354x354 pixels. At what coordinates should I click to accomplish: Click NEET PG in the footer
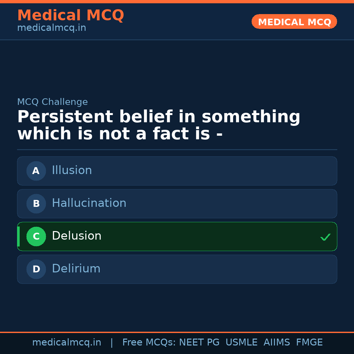click(x=199, y=343)
